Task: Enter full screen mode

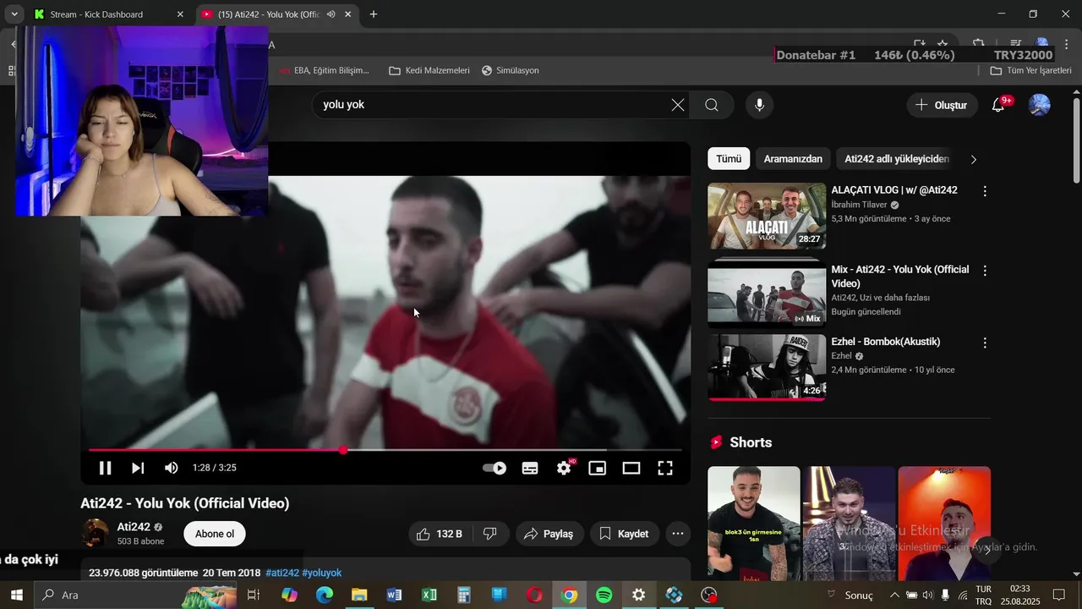Action: pyautogui.click(x=665, y=468)
